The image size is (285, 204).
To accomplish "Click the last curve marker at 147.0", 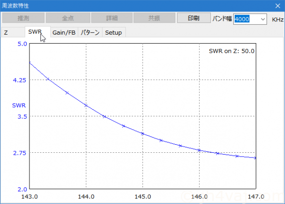I will tap(256, 158).
